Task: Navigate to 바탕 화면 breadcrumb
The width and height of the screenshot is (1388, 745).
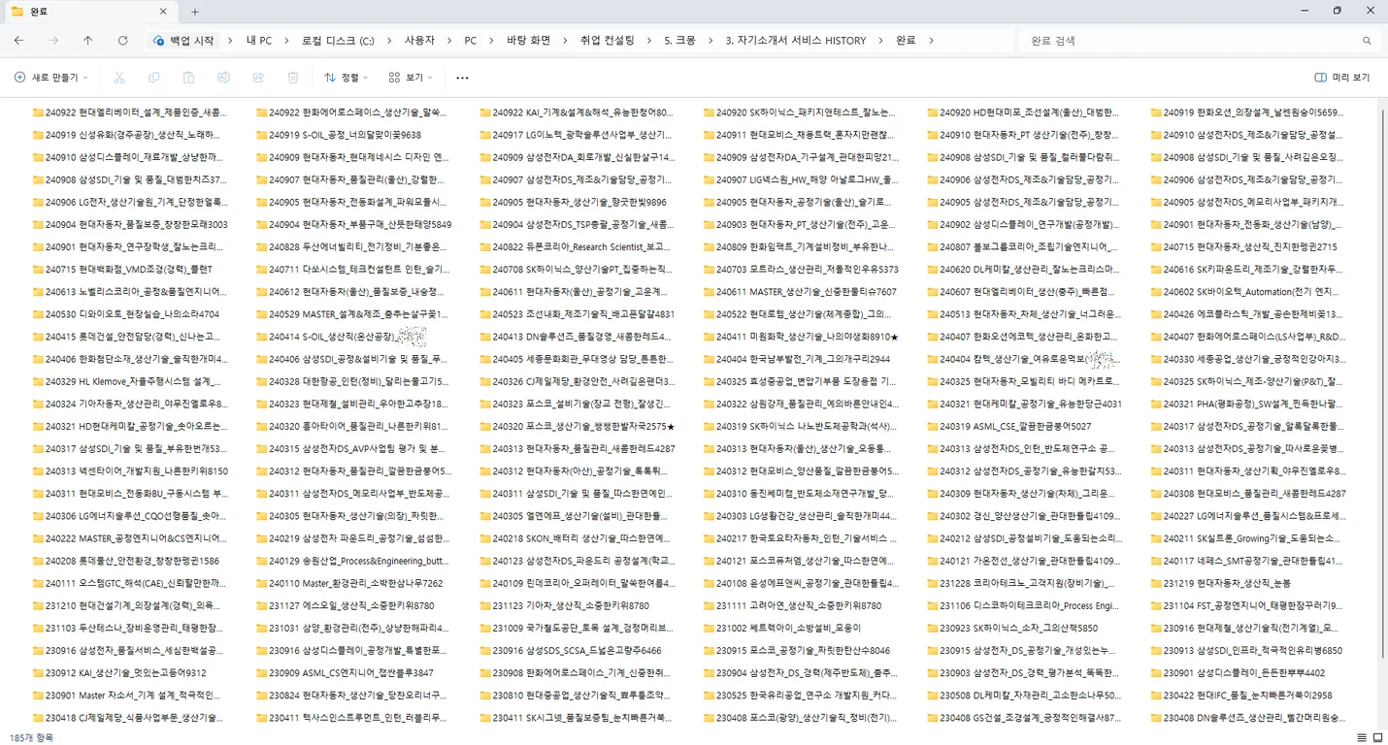Action: (529, 41)
